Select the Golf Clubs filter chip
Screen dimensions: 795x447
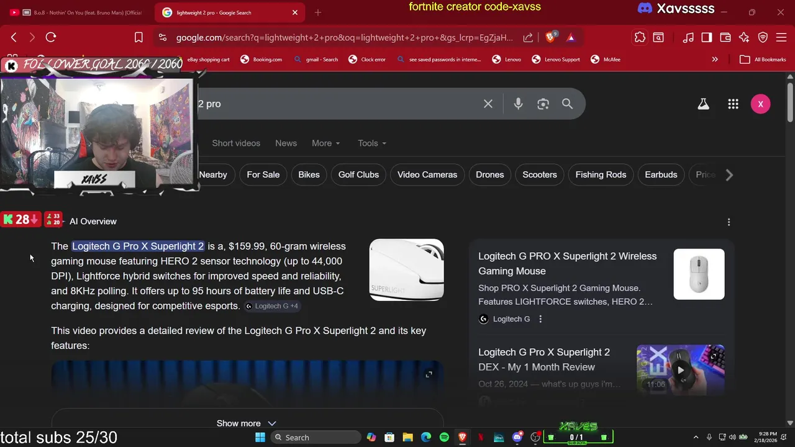coord(358,174)
